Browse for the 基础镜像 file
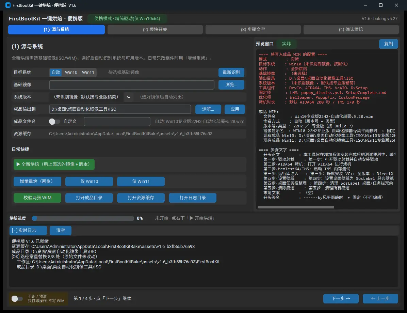This screenshot has height=313, width=407. (231, 85)
